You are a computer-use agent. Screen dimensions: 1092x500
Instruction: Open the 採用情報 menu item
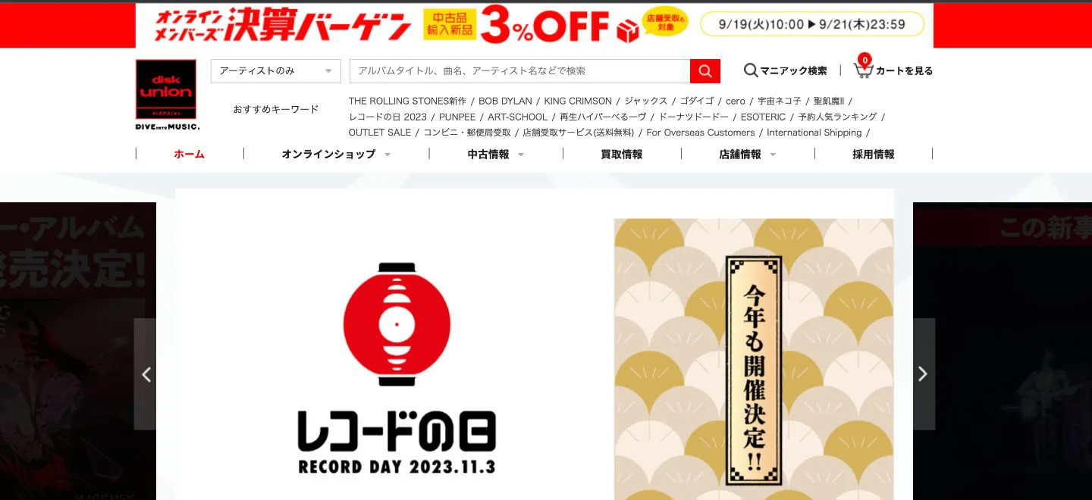[x=874, y=154]
